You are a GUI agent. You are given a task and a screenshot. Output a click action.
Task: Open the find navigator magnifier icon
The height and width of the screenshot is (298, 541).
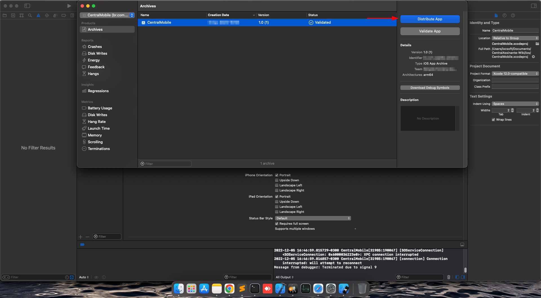coord(30,16)
